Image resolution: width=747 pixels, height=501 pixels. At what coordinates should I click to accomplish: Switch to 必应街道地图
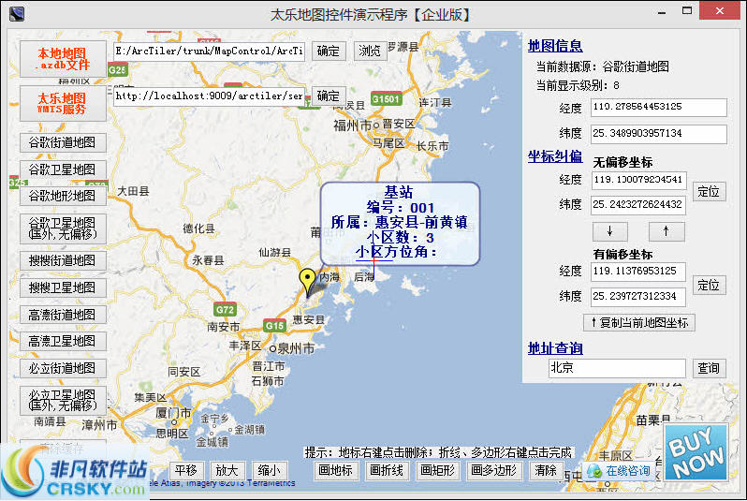click(63, 368)
